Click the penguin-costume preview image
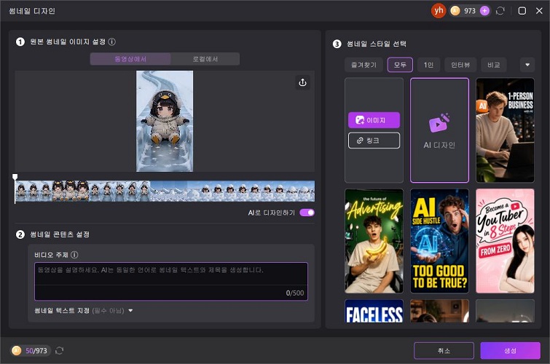This screenshot has height=364, width=550. (x=165, y=122)
